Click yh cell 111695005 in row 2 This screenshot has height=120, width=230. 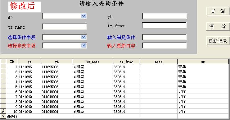point(56,72)
